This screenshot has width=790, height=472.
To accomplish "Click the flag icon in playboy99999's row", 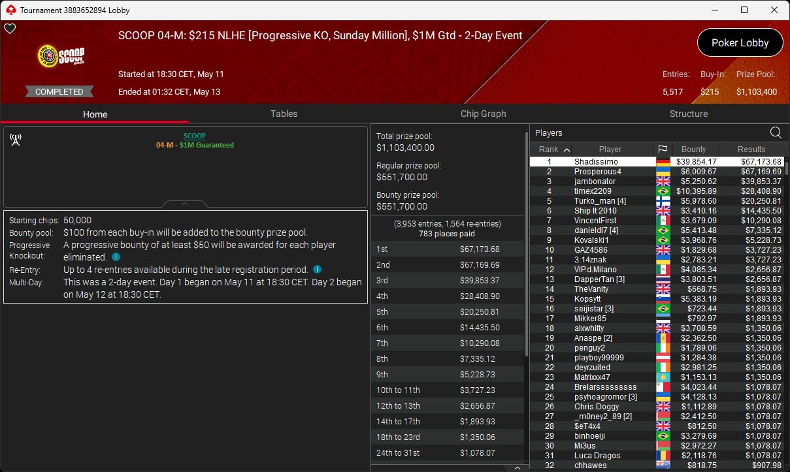I will pyautogui.click(x=662, y=358).
